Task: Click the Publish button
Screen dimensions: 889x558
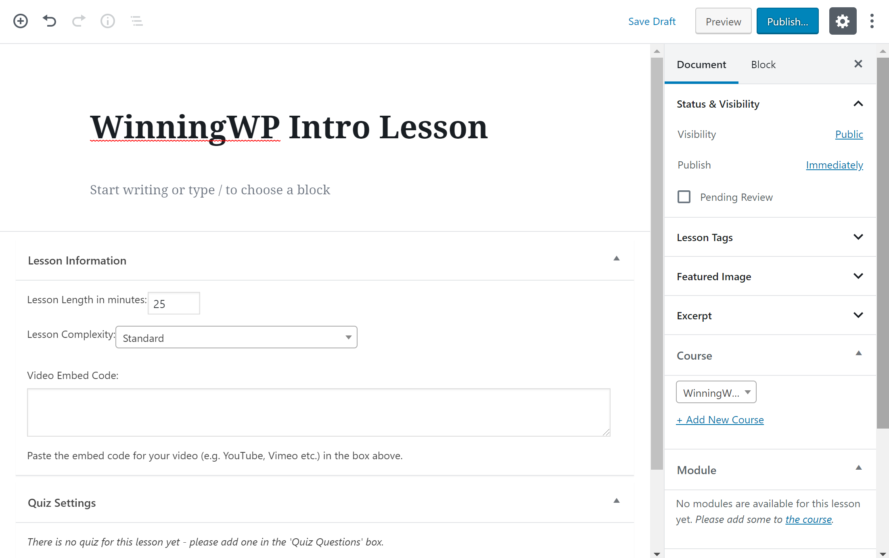Action: 787,21
